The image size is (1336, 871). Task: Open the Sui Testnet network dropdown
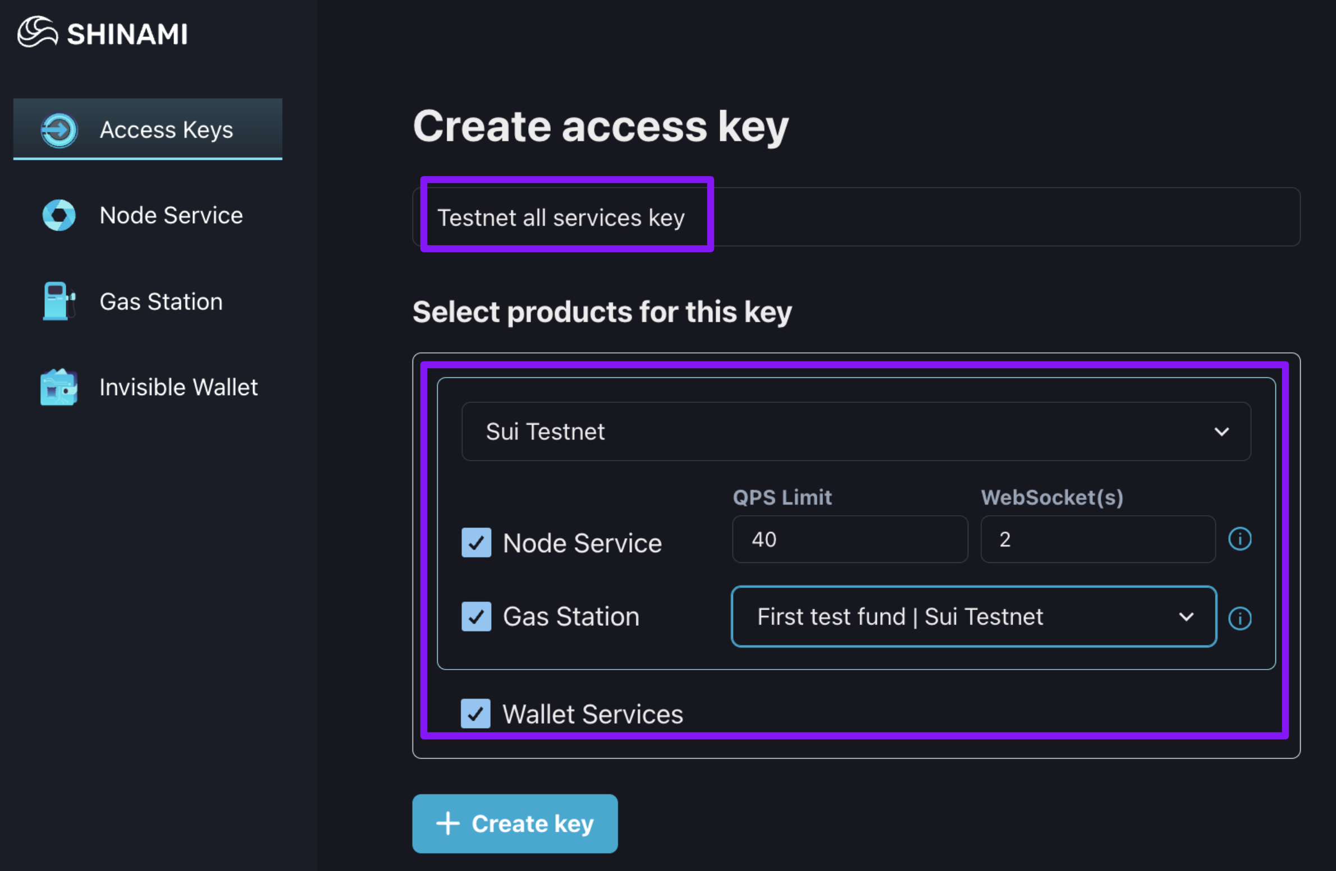pos(855,432)
